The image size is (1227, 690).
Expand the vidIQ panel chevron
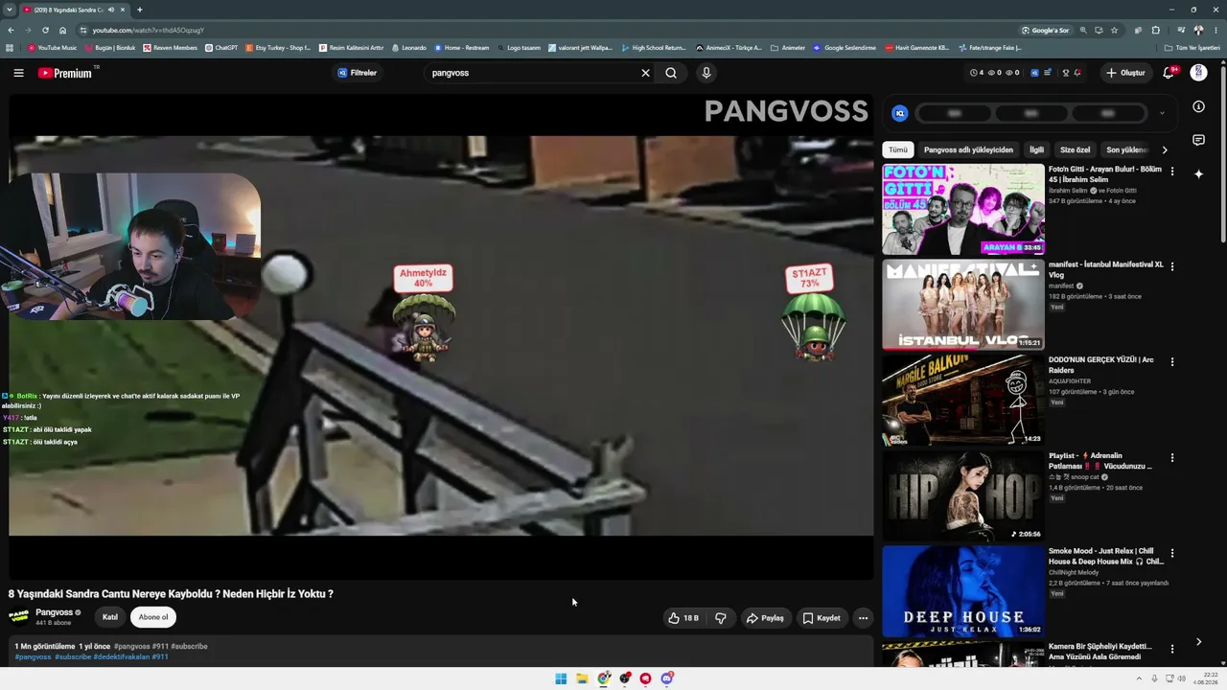1162,113
